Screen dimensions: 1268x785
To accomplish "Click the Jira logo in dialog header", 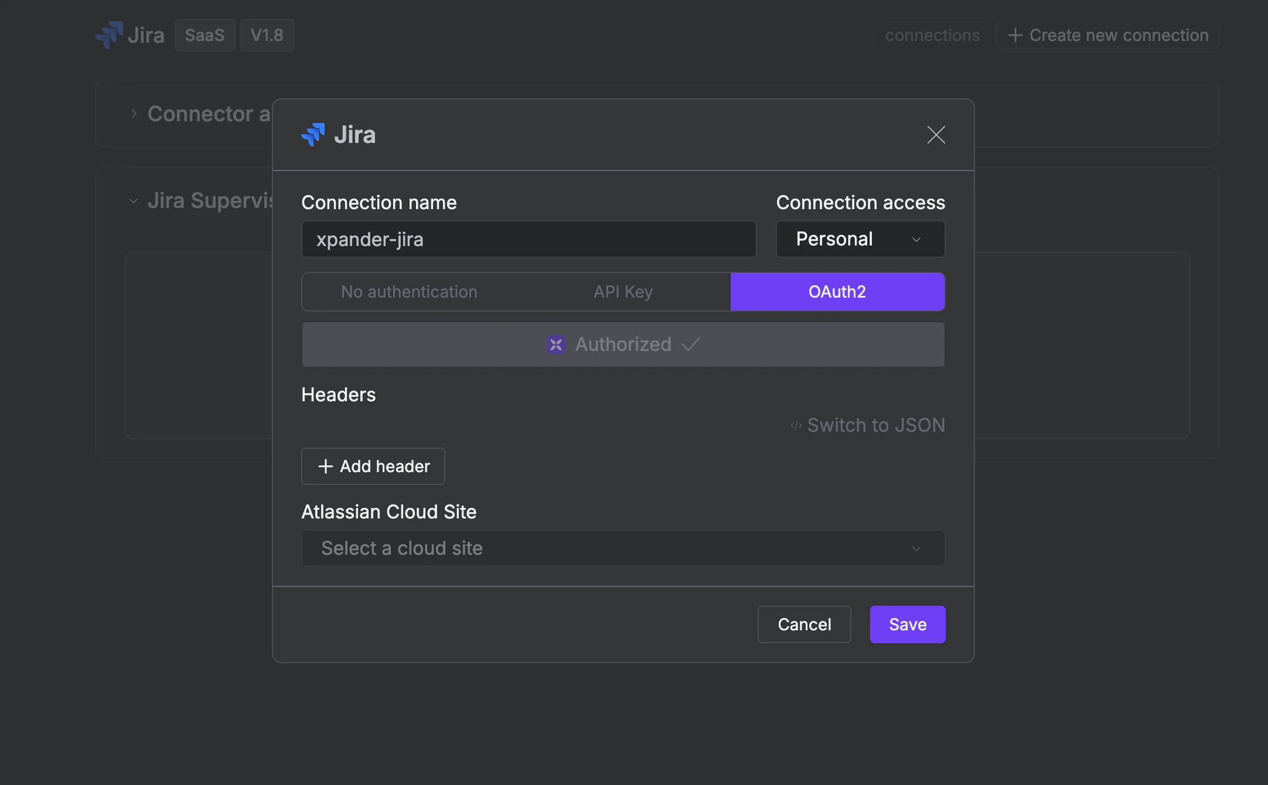I will (x=313, y=135).
